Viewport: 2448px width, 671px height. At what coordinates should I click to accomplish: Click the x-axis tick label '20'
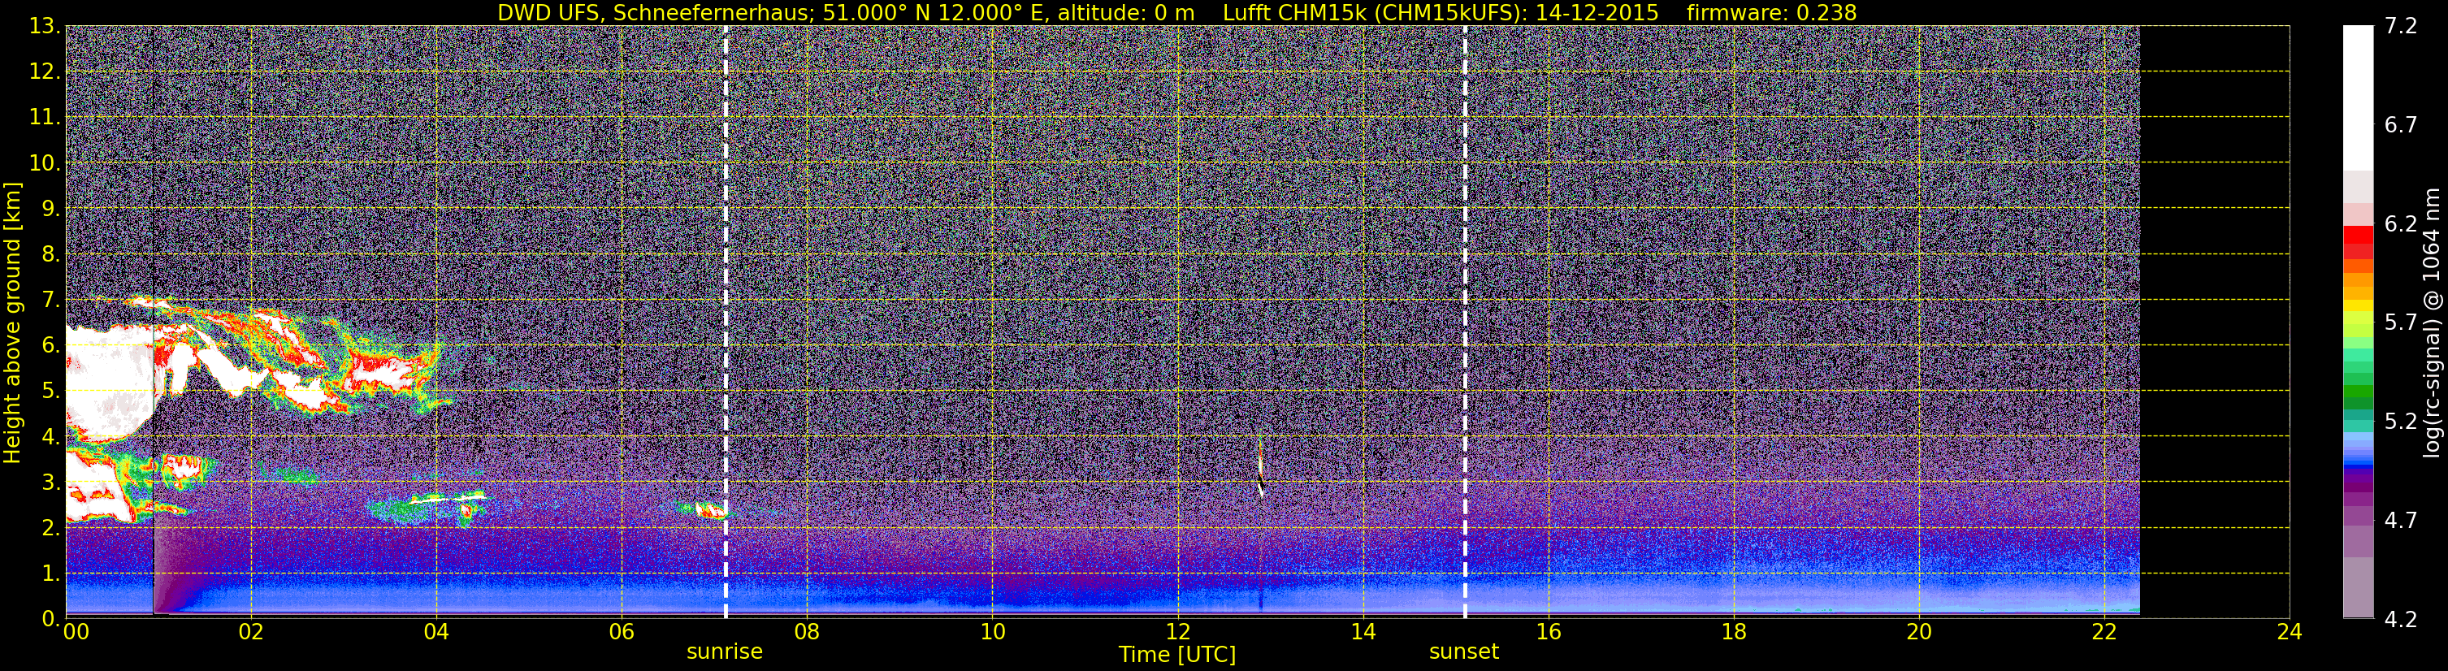pyautogui.click(x=1919, y=632)
